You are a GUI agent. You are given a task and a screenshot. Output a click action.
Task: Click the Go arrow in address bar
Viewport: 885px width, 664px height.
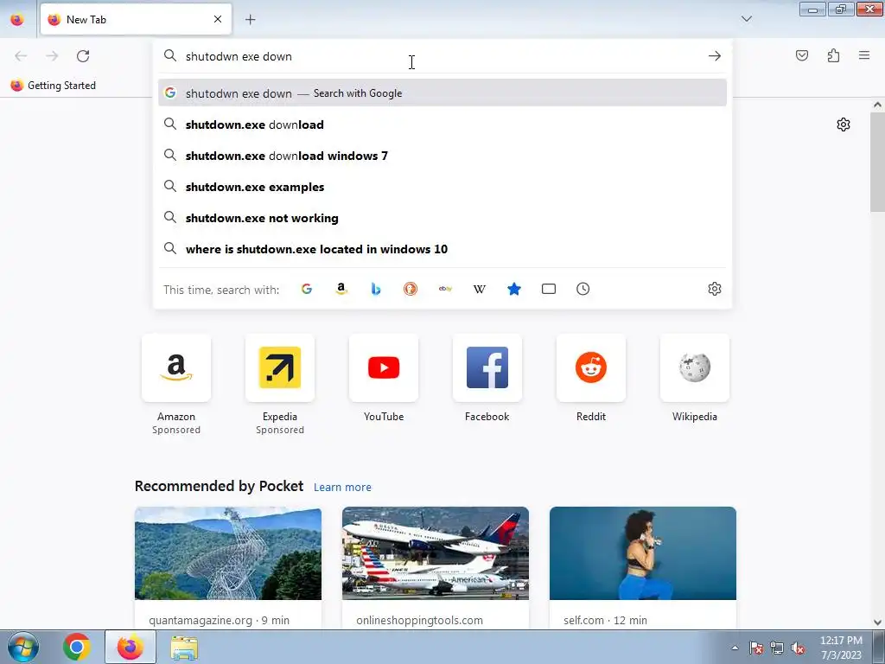tap(715, 56)
